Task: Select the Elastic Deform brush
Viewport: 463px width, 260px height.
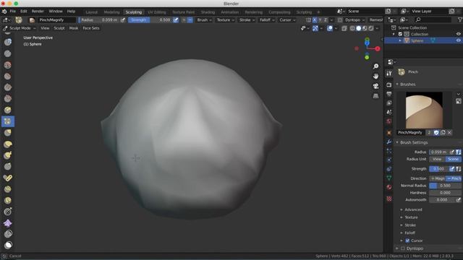Action: coord(8,144)
